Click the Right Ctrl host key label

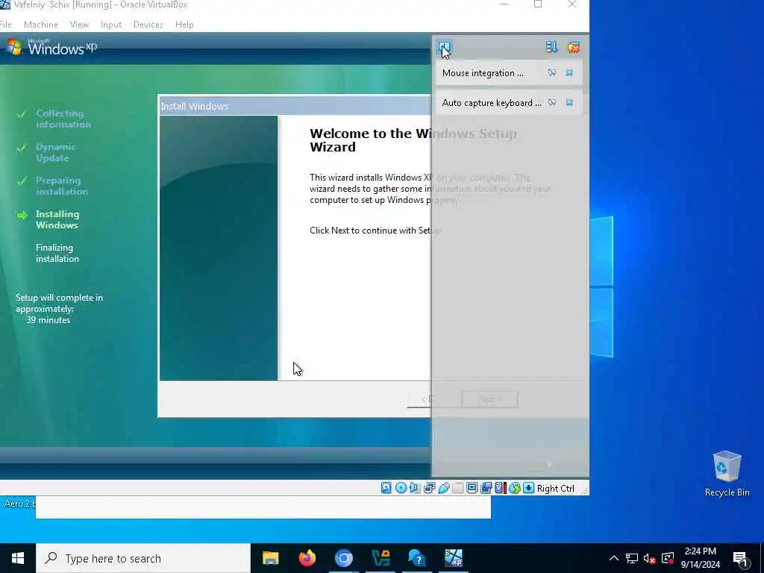[x=555, y=488]
